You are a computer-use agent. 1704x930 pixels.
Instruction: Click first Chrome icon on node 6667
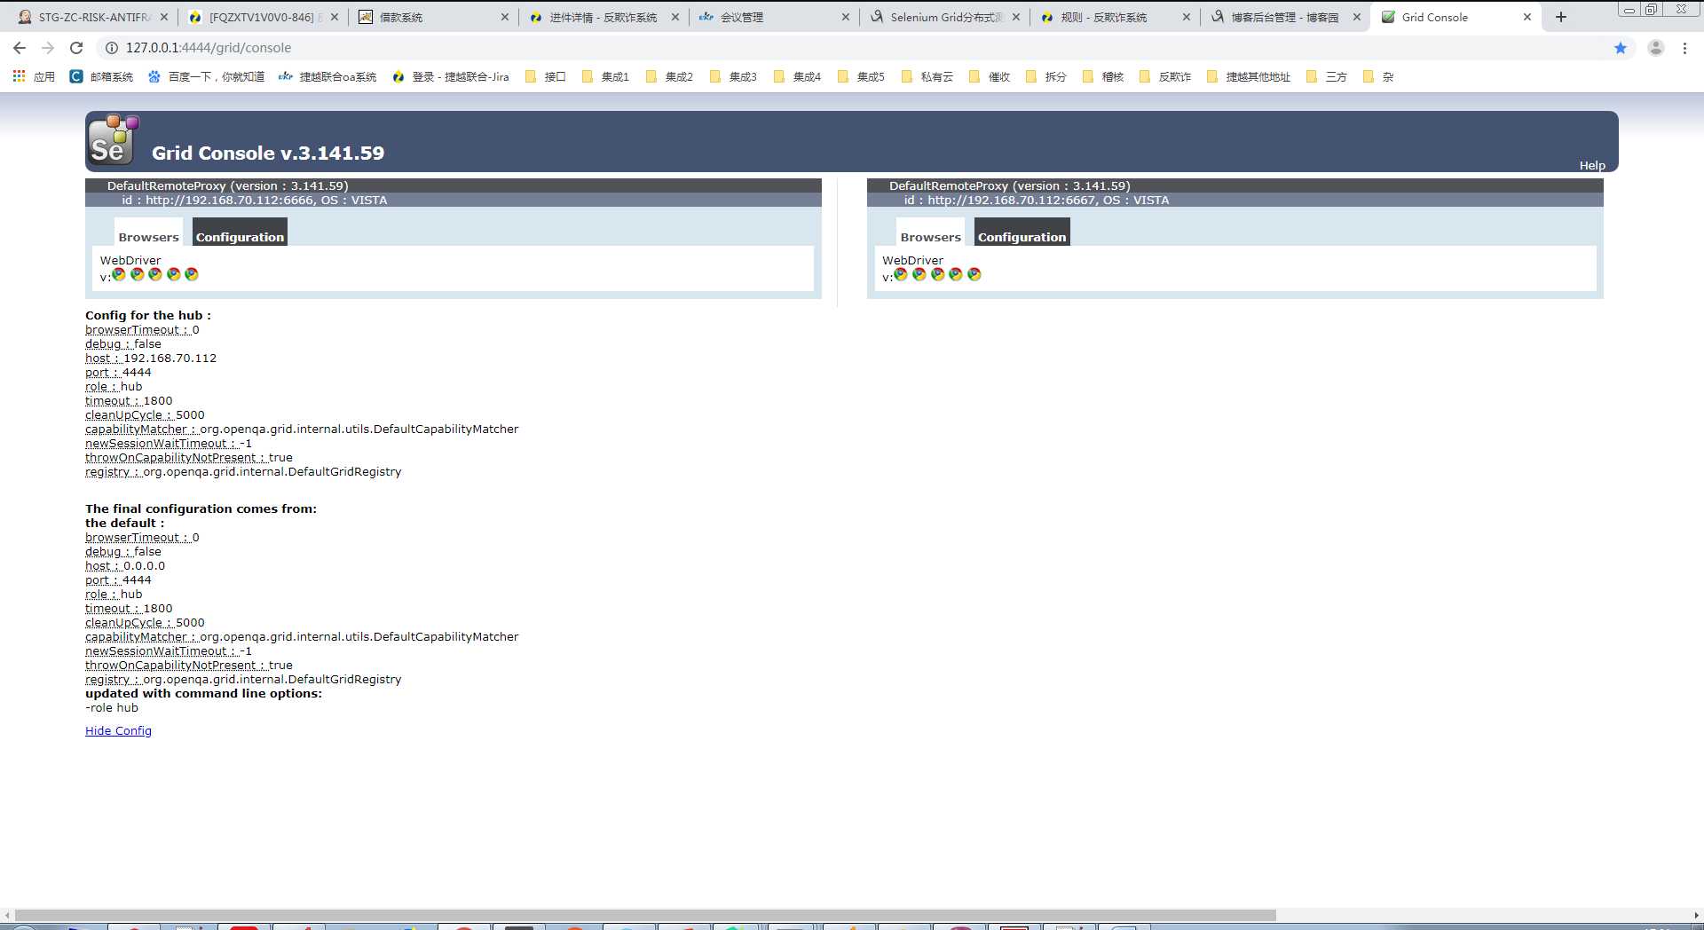click(901, 274)
